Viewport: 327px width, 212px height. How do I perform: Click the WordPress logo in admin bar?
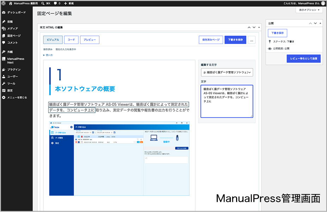tap(4, 3)
